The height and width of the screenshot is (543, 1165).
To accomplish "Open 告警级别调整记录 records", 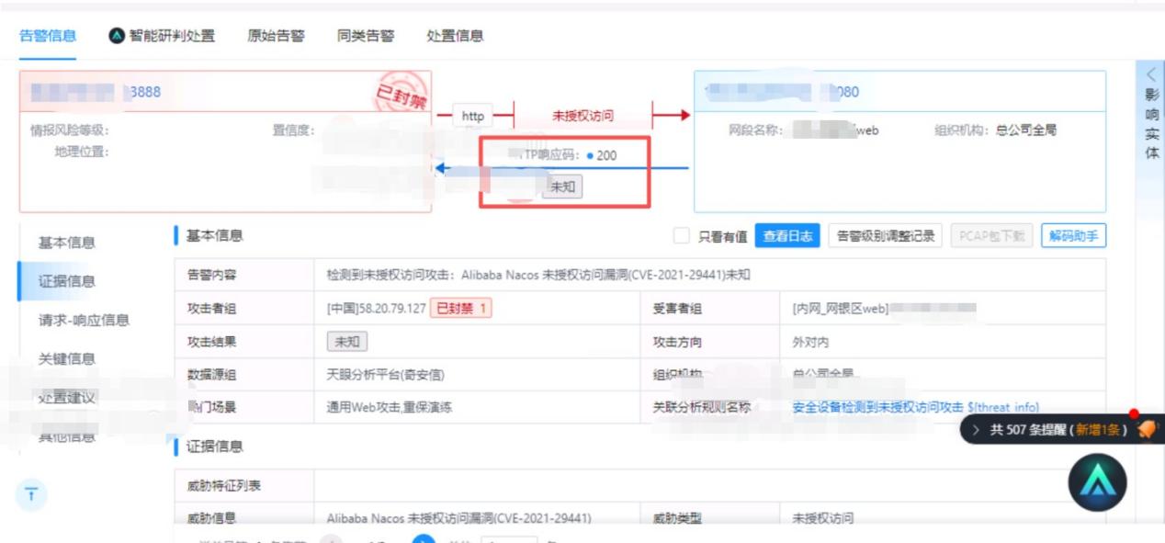I will tap(886, 237).
